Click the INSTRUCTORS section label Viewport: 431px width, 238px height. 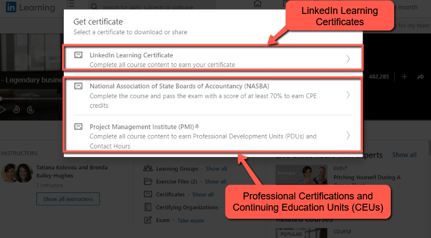pyautogui.click(x=19, y=153)
